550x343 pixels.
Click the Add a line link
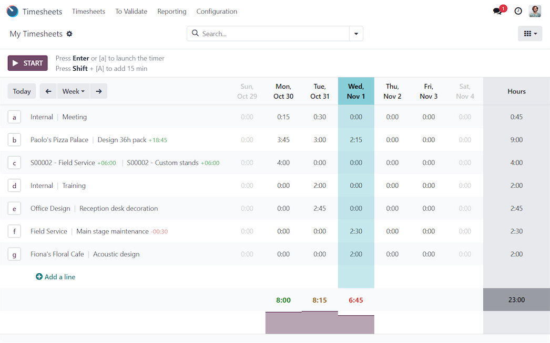pyautogui.click(x=56, y=277)
